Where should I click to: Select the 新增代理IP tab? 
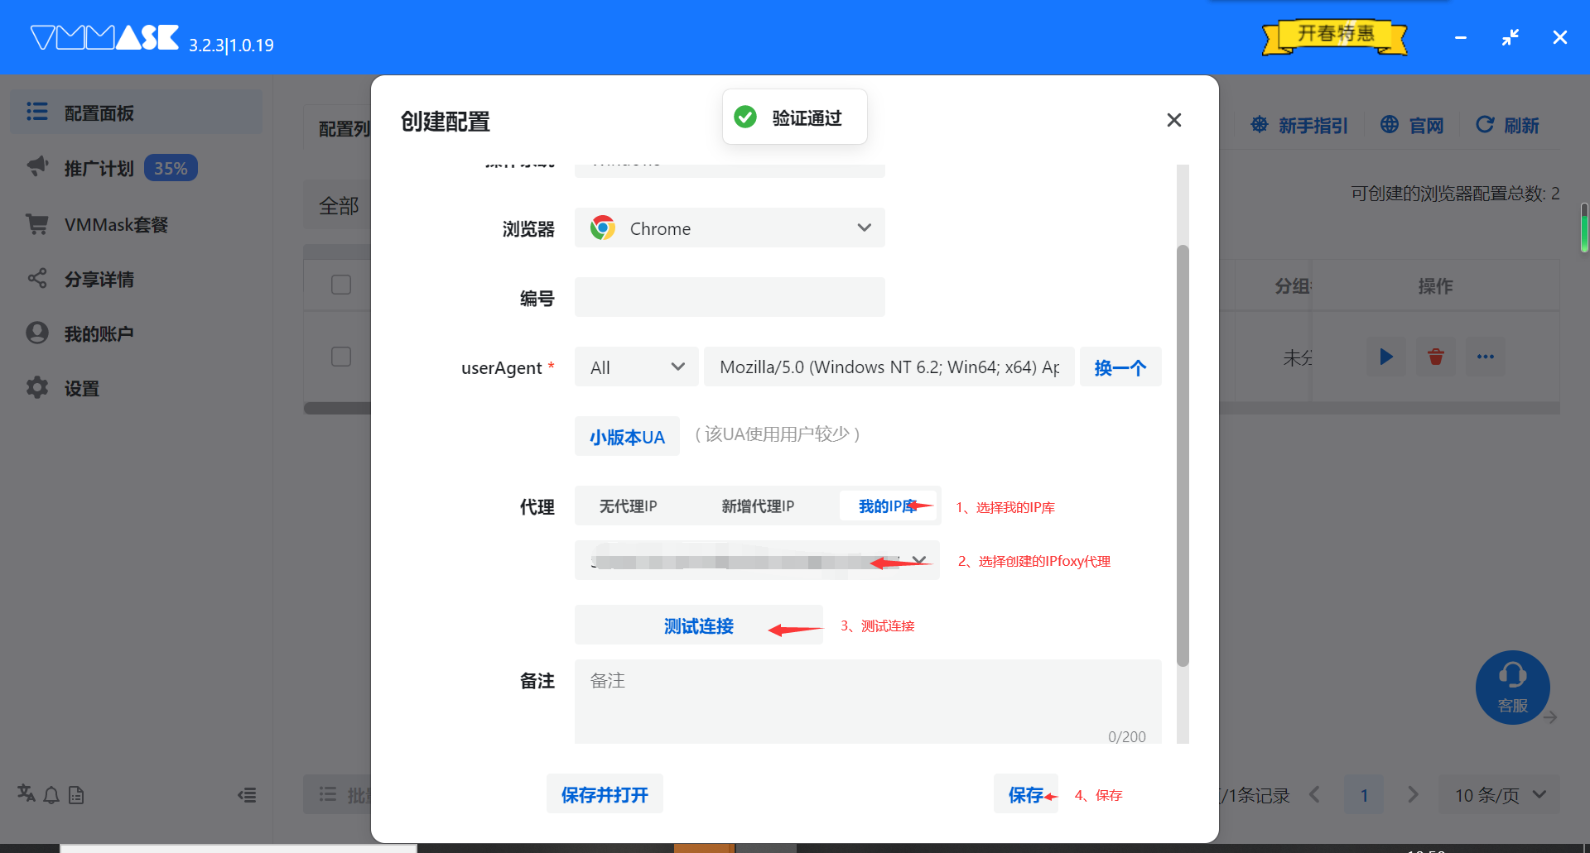click(756, 506)
